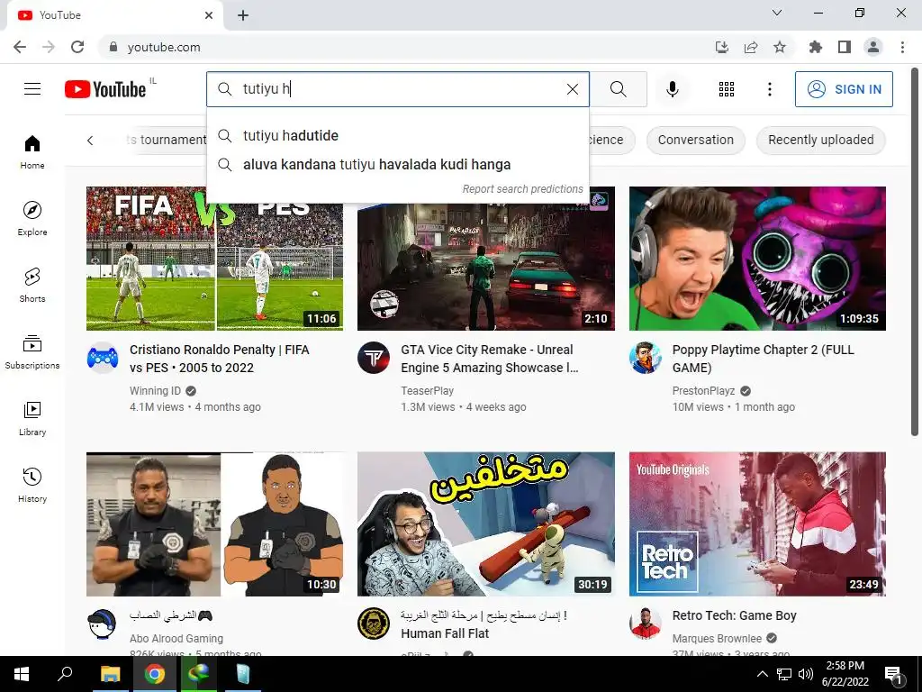Open the Chrome extensions puzzle icon

click(815, 47)
